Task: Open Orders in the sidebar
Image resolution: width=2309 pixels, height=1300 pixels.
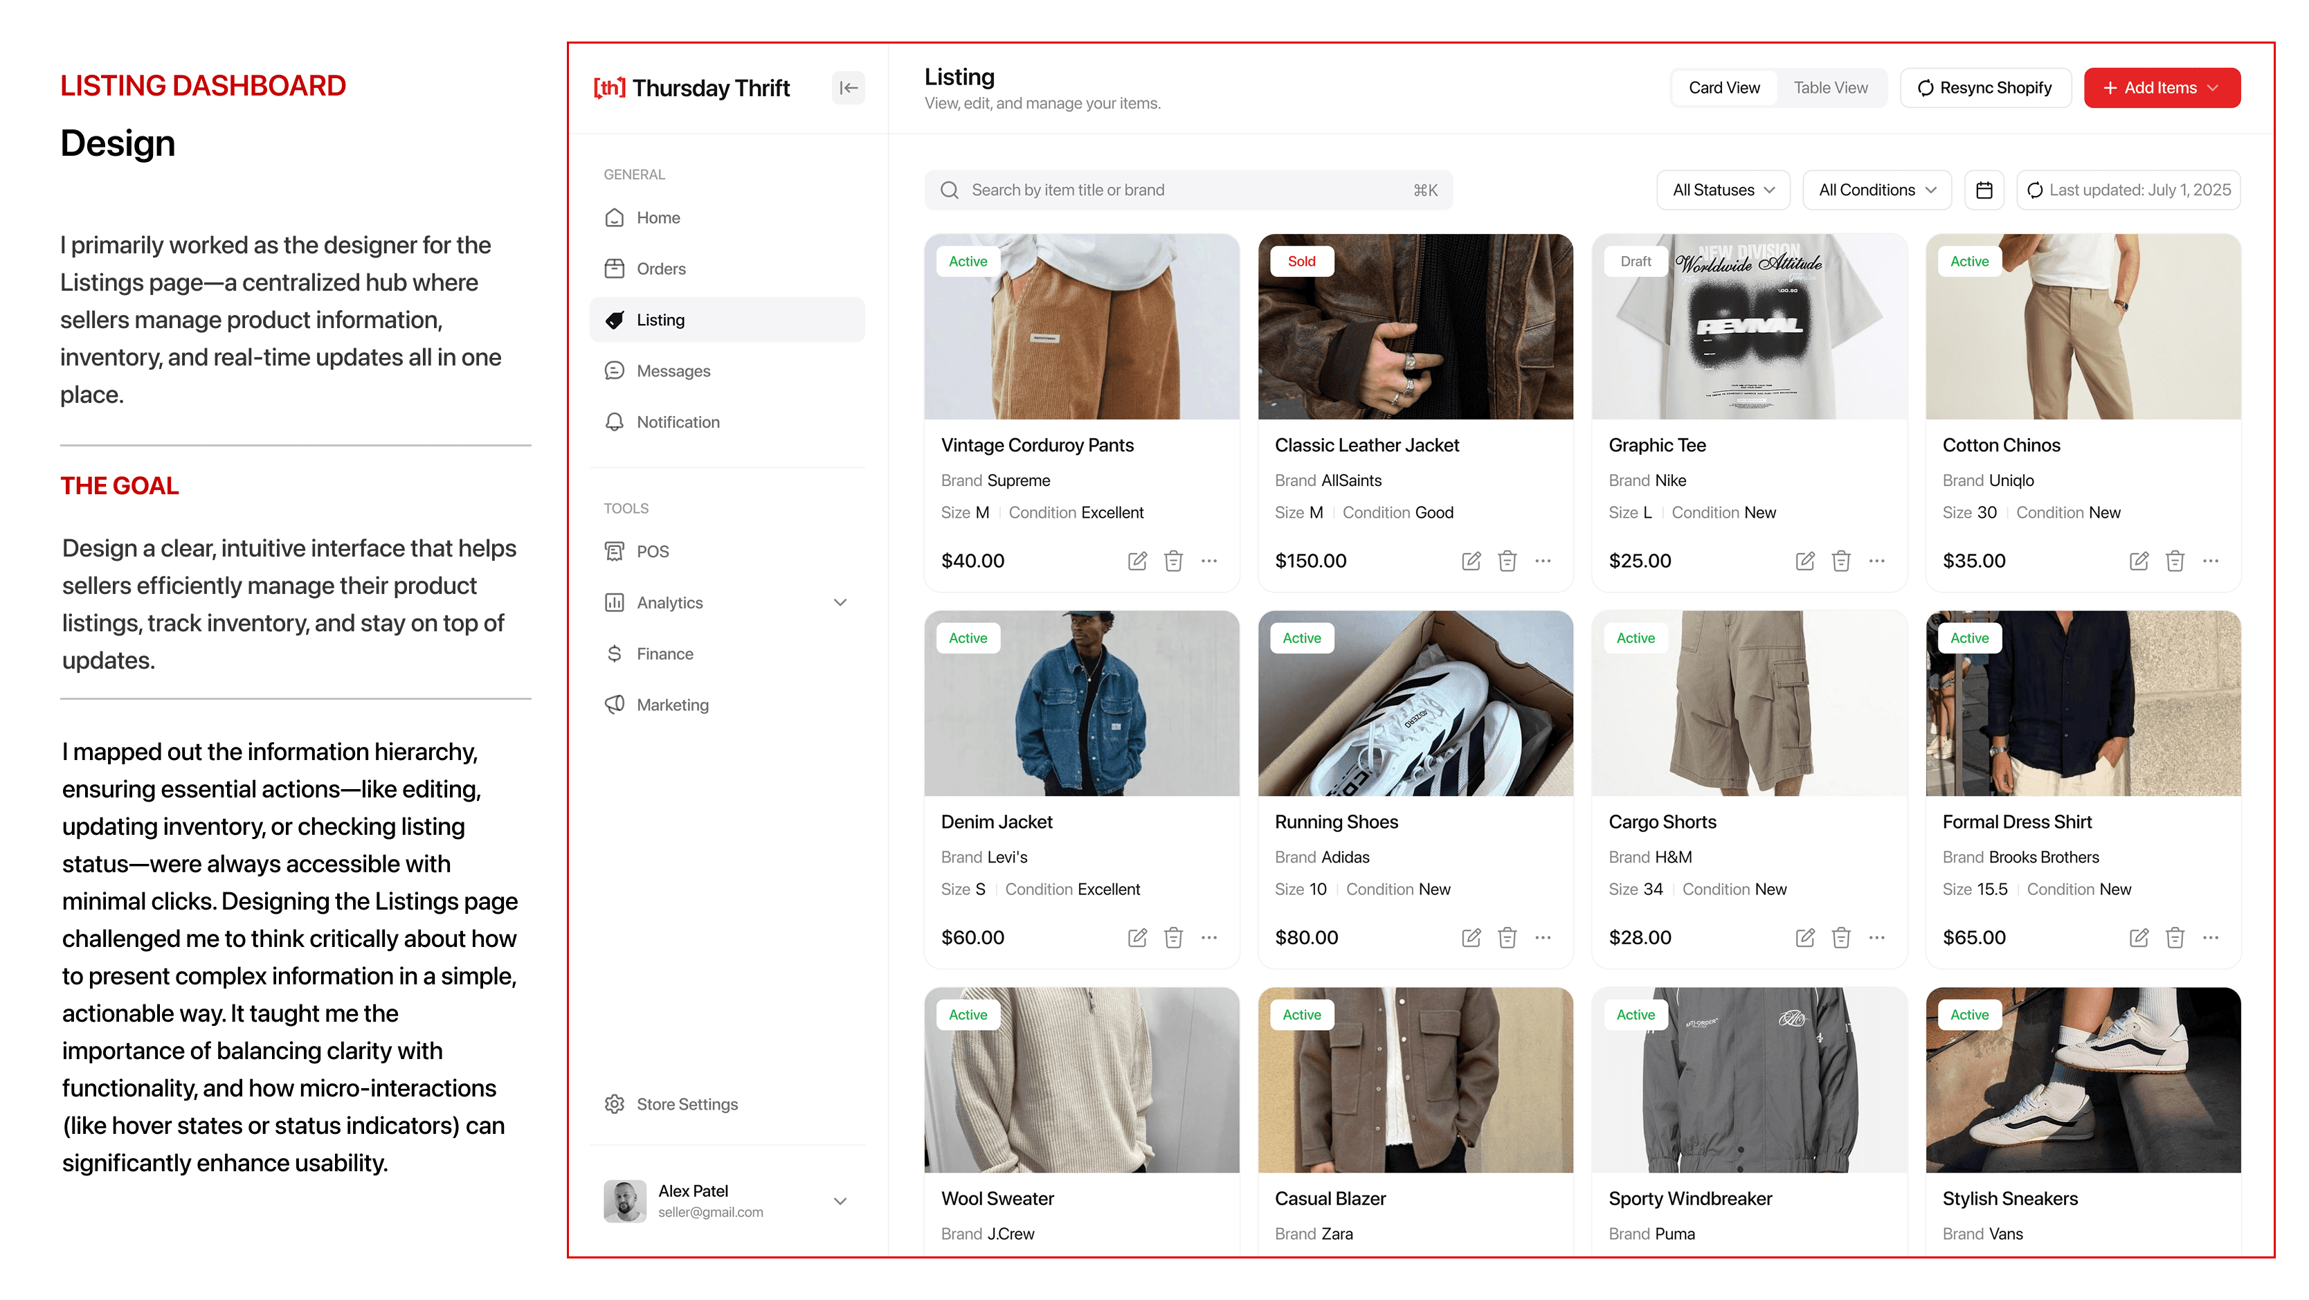Action: click(x=660, y=269)
